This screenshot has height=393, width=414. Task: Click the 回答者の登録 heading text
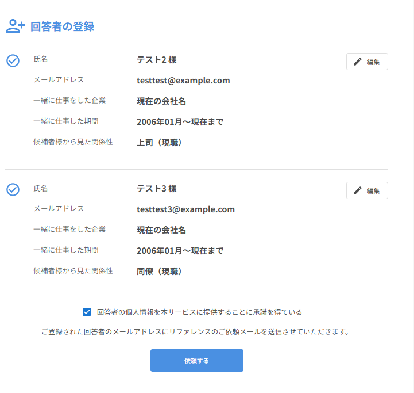62,26
